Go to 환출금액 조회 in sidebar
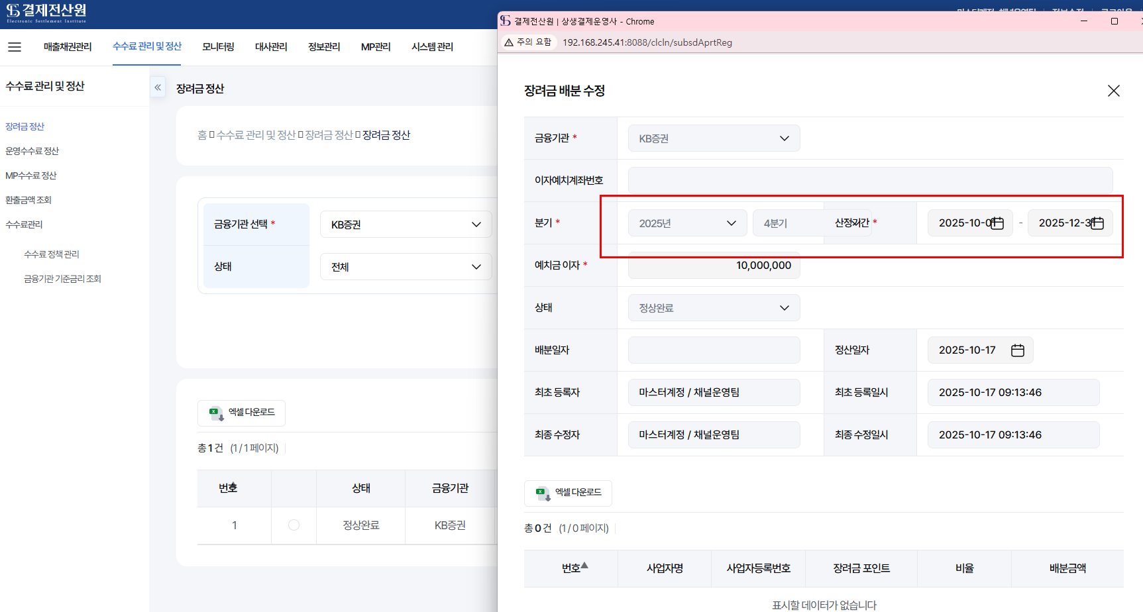The height and width of the screenshot is (612, 1143). pyautogui.click(x=28, y=200)
